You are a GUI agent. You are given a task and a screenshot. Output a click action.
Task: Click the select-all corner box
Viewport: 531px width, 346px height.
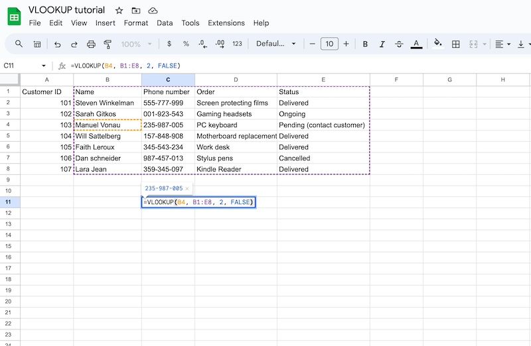pos(10,80)
